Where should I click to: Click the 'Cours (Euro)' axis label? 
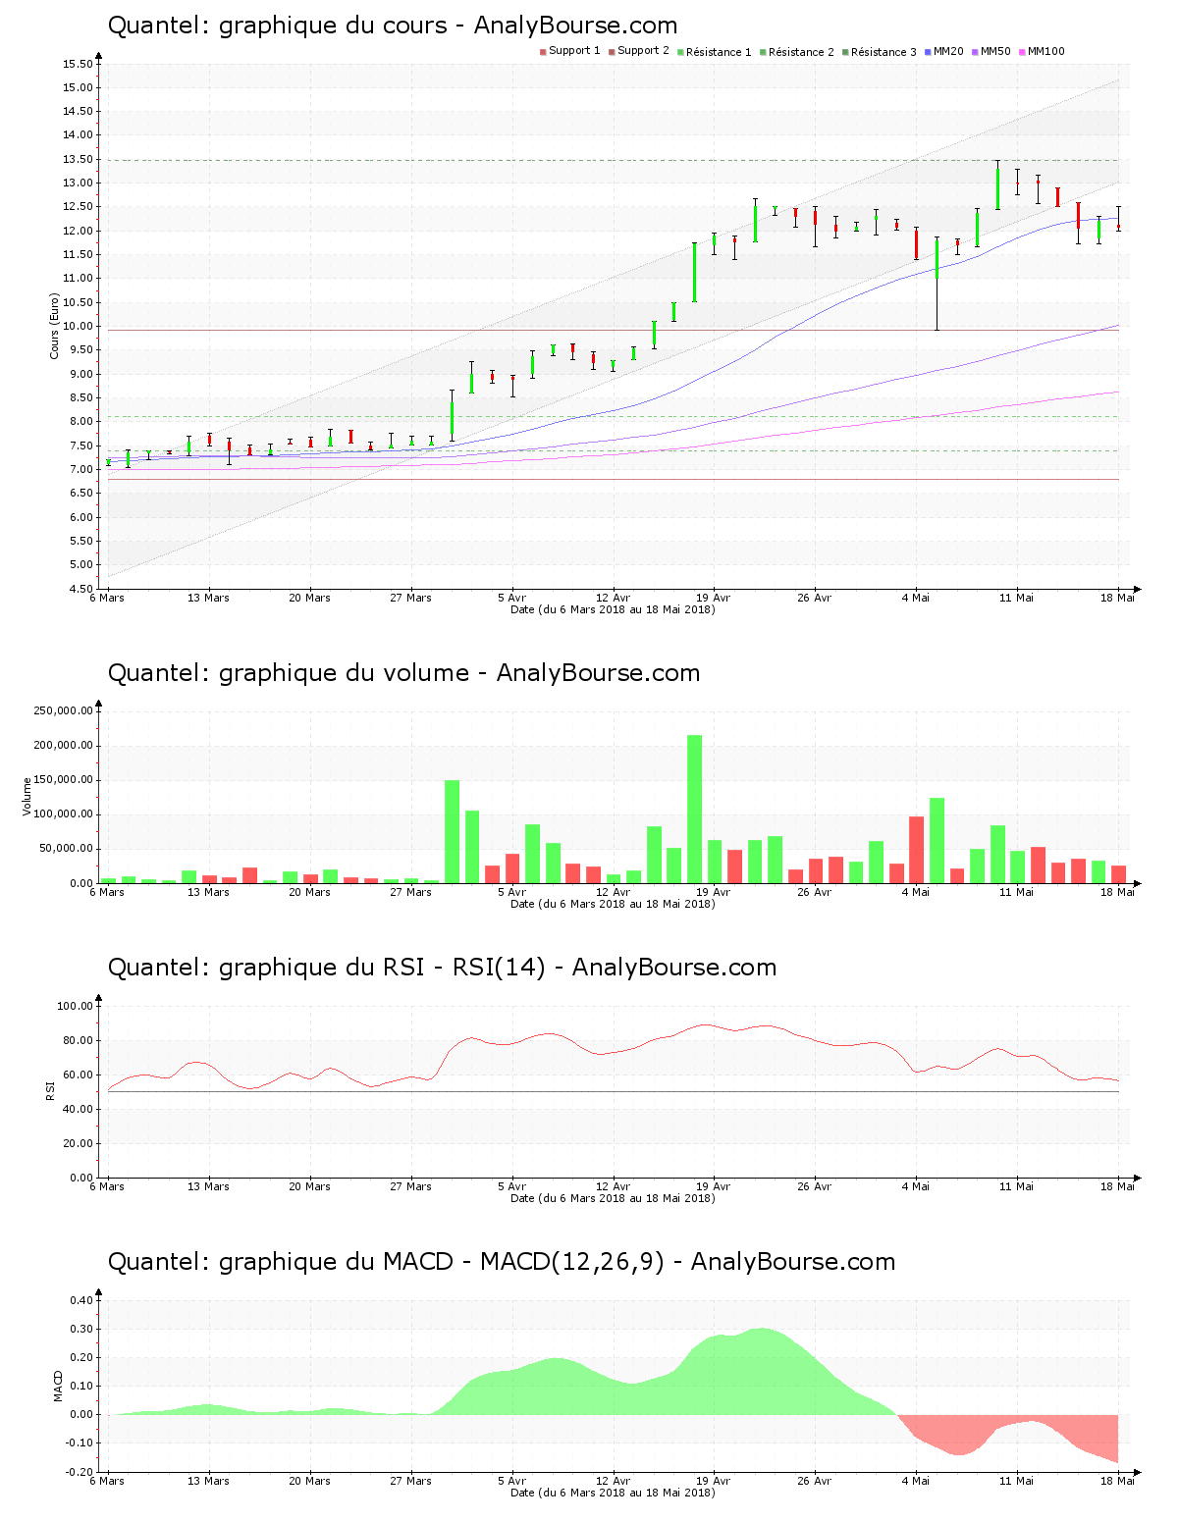tap(55, 326)
